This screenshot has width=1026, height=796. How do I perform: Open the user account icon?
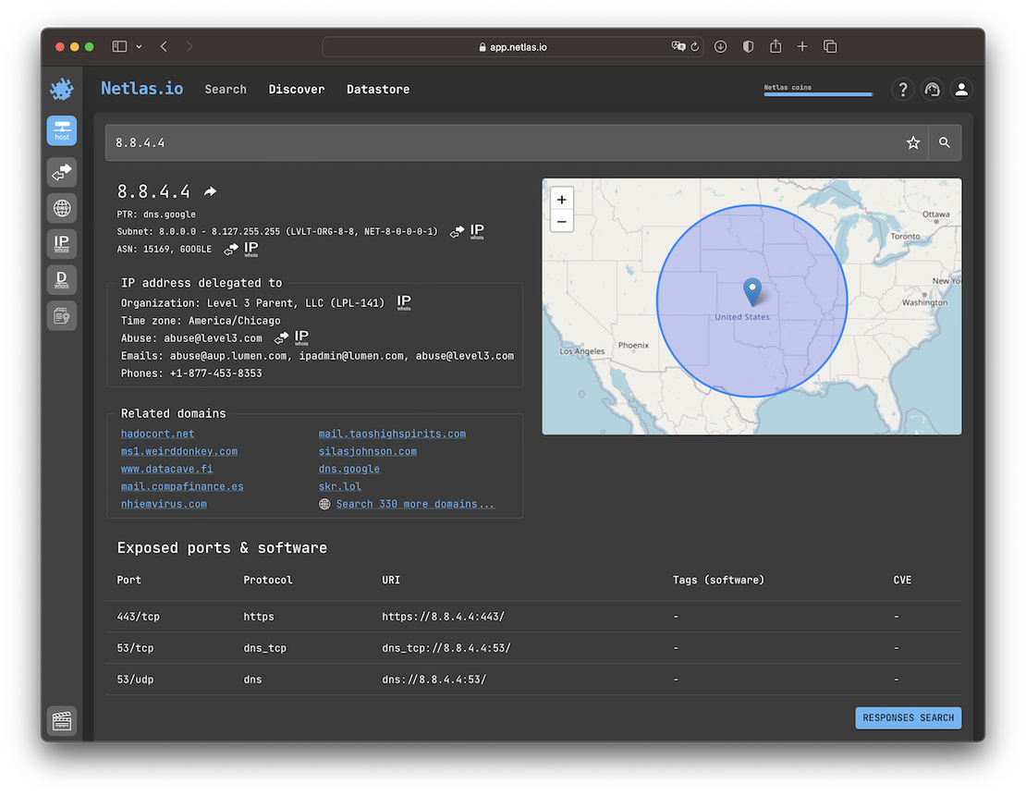(x=961, y=89)
